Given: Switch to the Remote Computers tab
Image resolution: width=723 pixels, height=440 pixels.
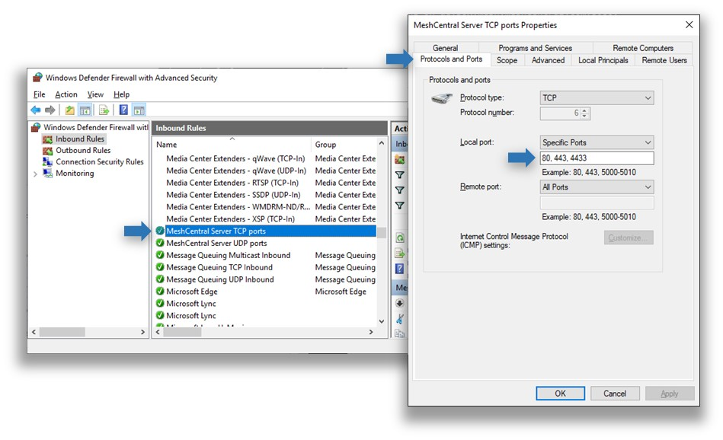Looking at the screenshot, I should coord(643,48).
